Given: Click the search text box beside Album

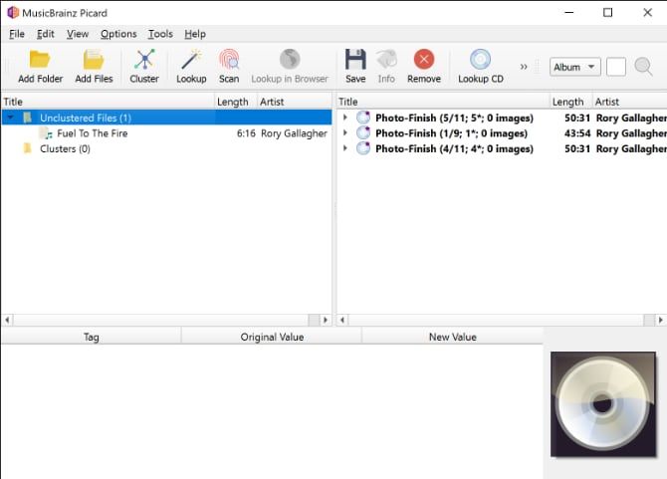Looking at the screenshot, I should click(615, 67).
